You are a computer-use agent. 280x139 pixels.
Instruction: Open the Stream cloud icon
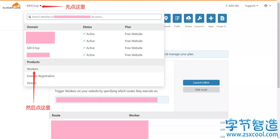coord(189,18)
